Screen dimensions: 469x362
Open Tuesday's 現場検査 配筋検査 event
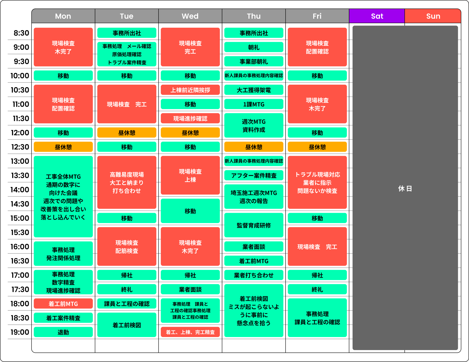(x=127, y=246)
